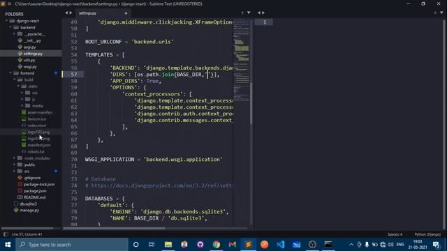Open package-lock.json file

pos(39,184)
